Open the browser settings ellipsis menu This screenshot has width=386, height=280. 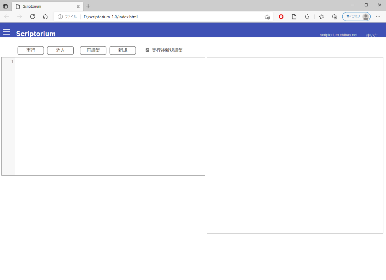coord(378,17)
